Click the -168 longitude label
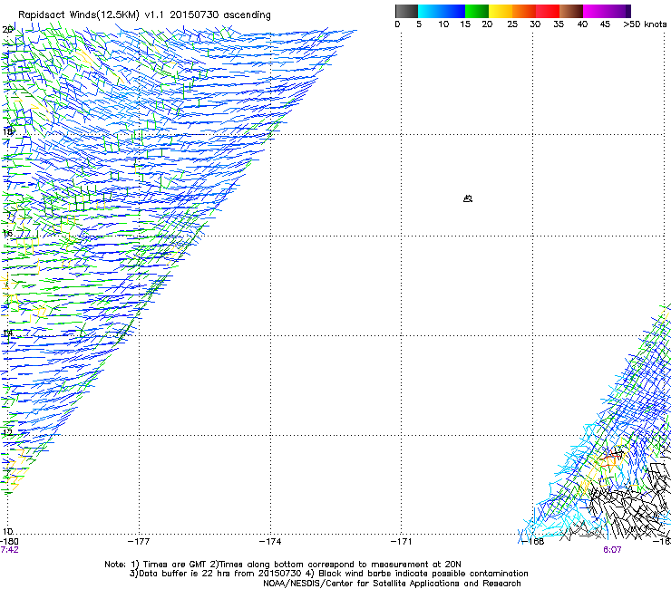671x589 pixels. (x=533, y=542)
